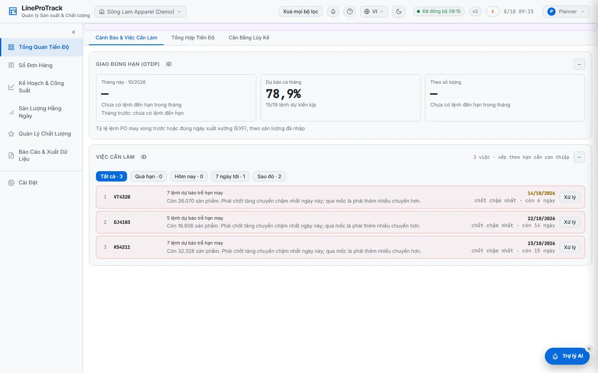
Task: Open the Sổ Đơn Hàng page
Action: click(42, 65)
